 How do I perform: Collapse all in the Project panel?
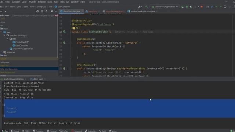pyautogui.click(x=46, y=11)
